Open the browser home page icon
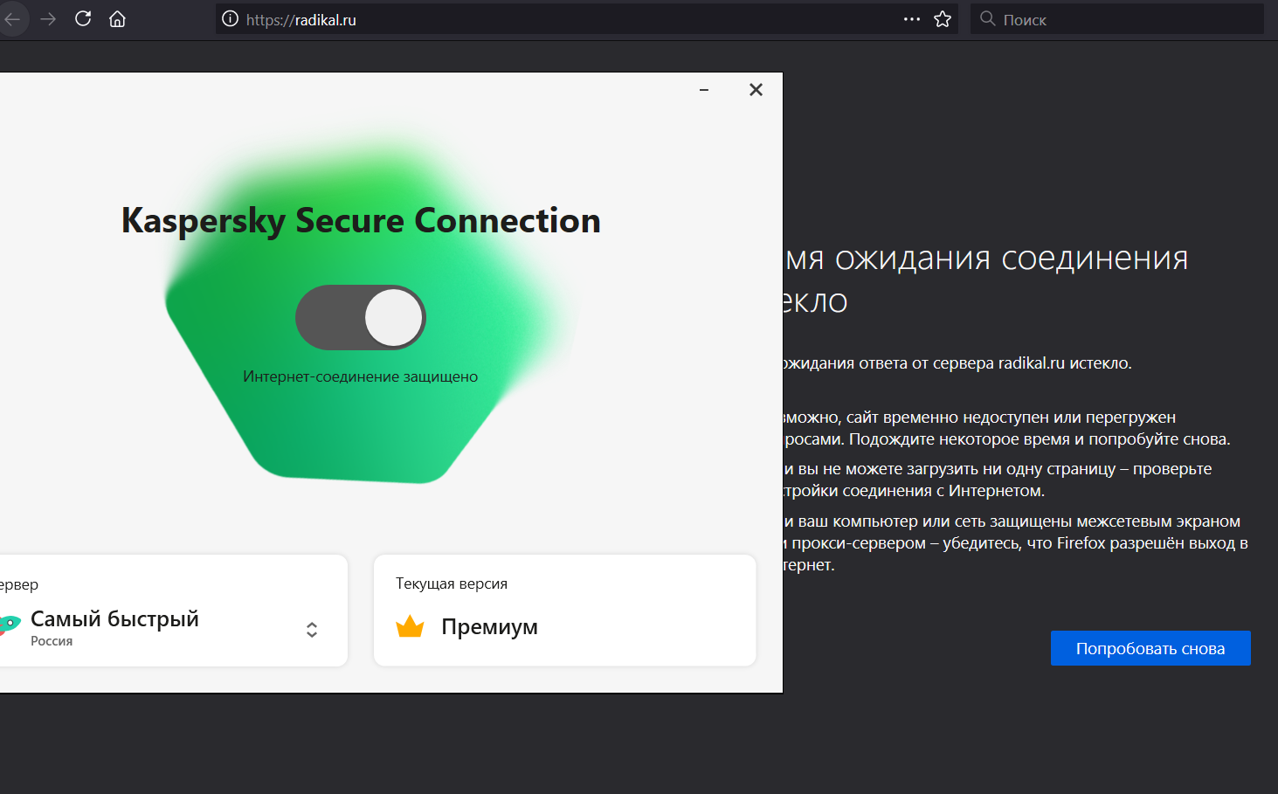This screenshot has height=794, width=1278. 117,19
